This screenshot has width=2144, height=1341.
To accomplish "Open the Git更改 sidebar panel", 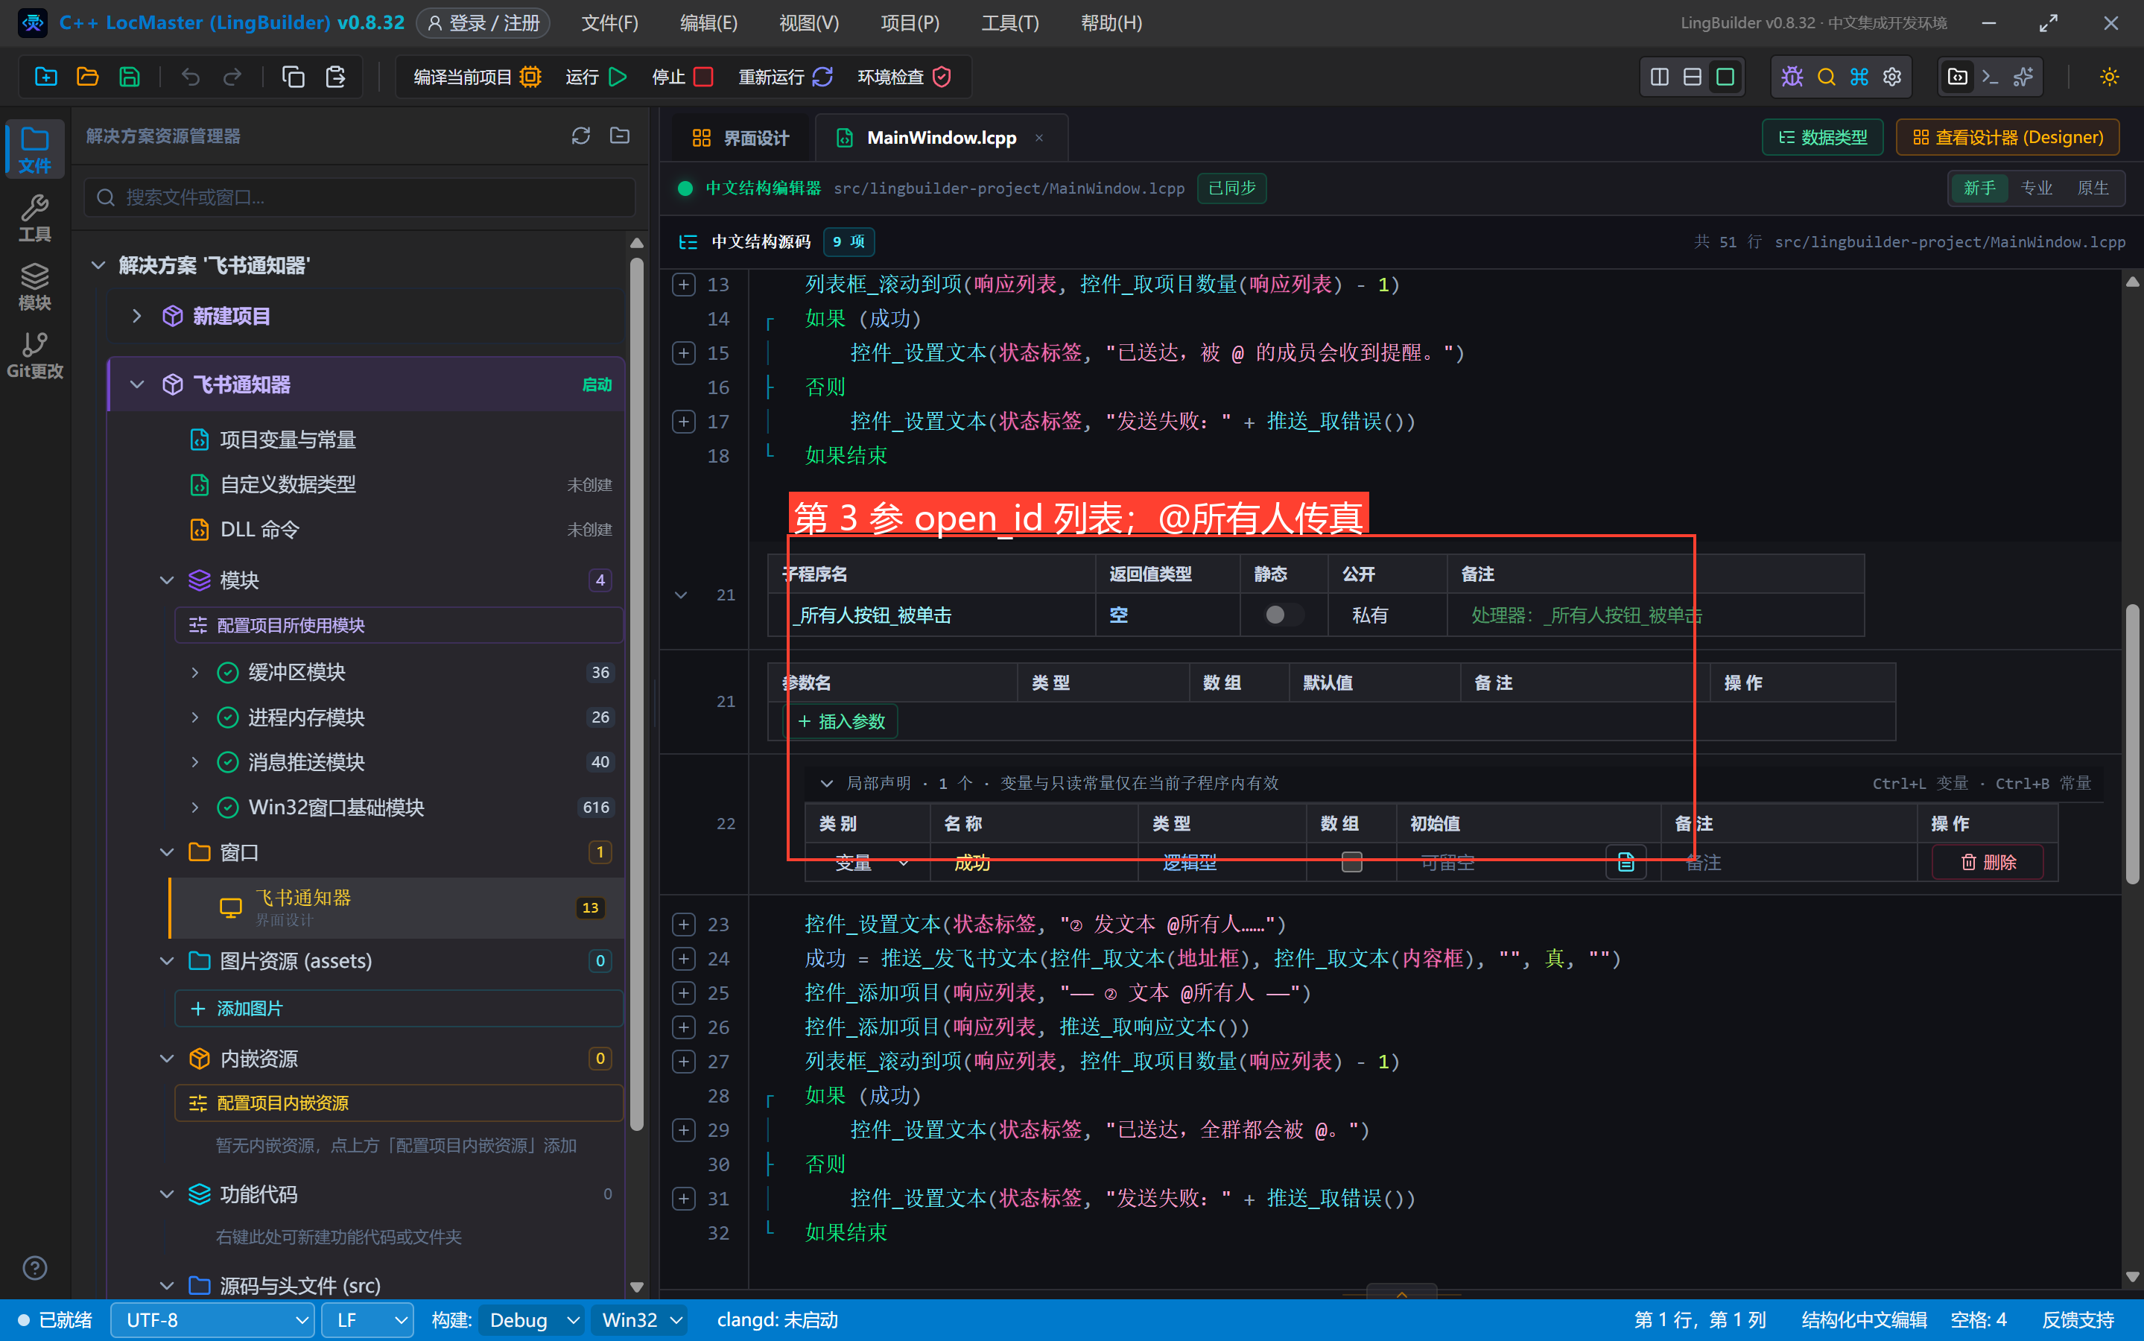I will 34,355.
